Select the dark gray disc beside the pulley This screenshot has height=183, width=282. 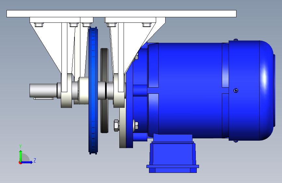[x=104, y=91]
